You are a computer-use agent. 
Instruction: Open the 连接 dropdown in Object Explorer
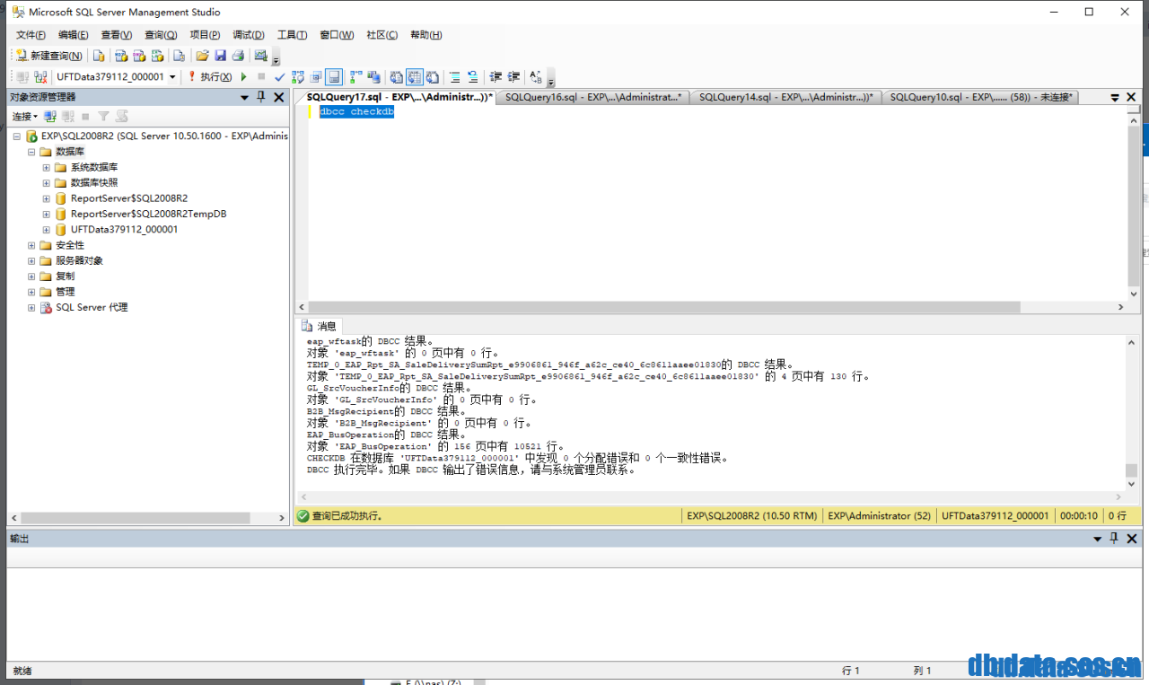(x=24, y=117)
